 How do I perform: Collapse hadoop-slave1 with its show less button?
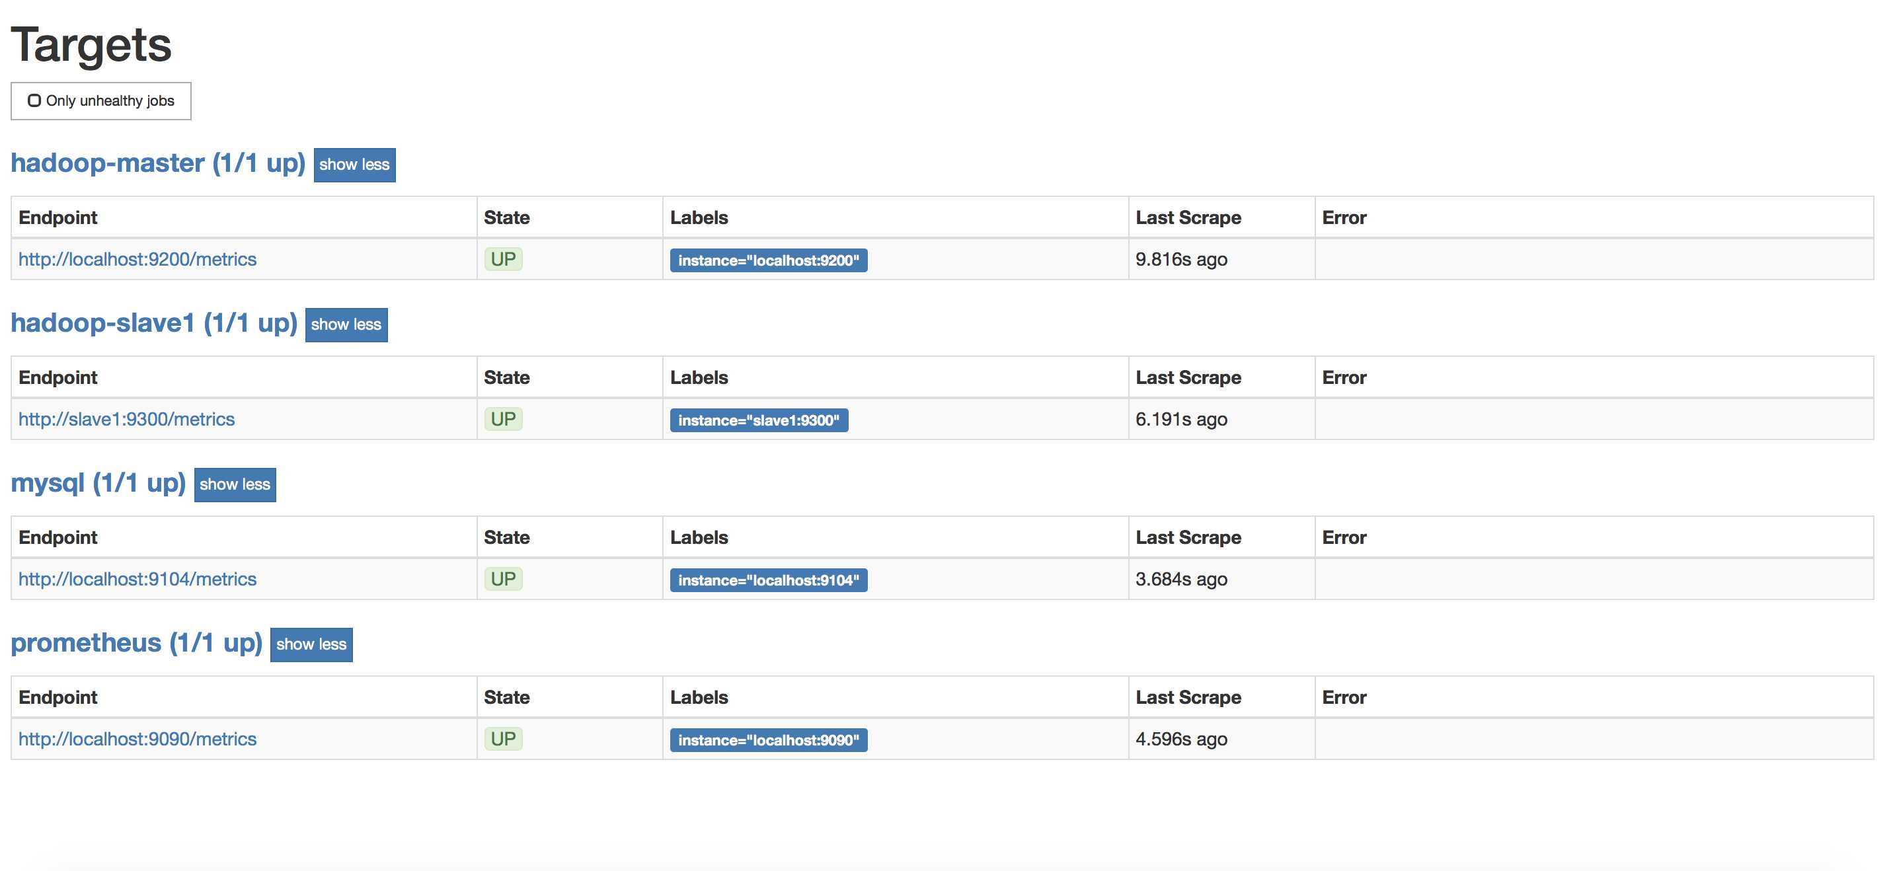[x=346, y=324]
